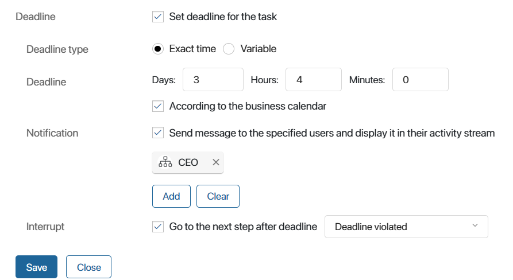The image size is (513, 280).
Task: Focus the Hours input field
Action: tap(314, 79)
